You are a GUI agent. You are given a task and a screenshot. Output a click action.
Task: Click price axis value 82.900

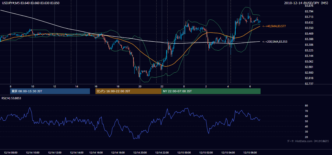(309, 73)
